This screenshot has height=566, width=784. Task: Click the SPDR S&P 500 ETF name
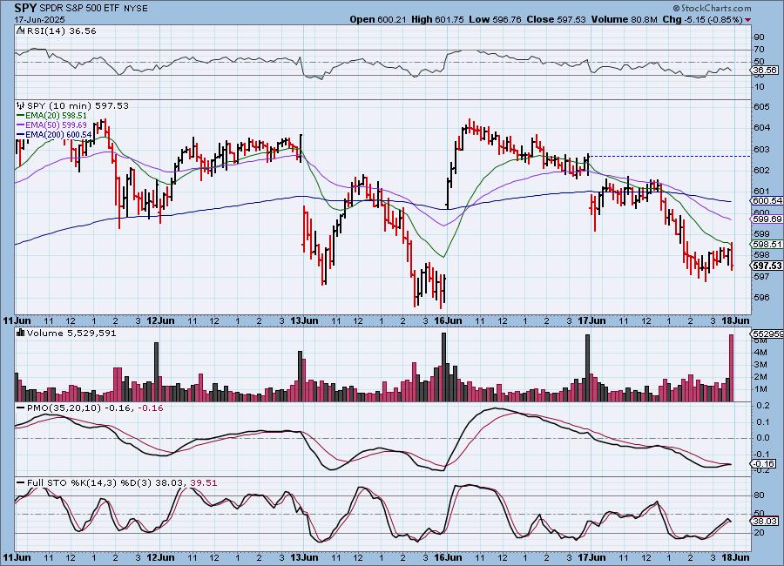(79, 9)
